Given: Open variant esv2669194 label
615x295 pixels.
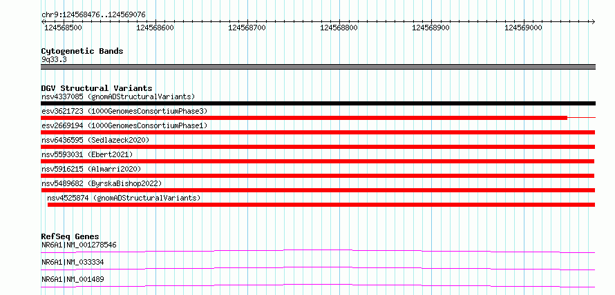Looking at the screenshot, I should pyautogui.click(x=124, y=125).
